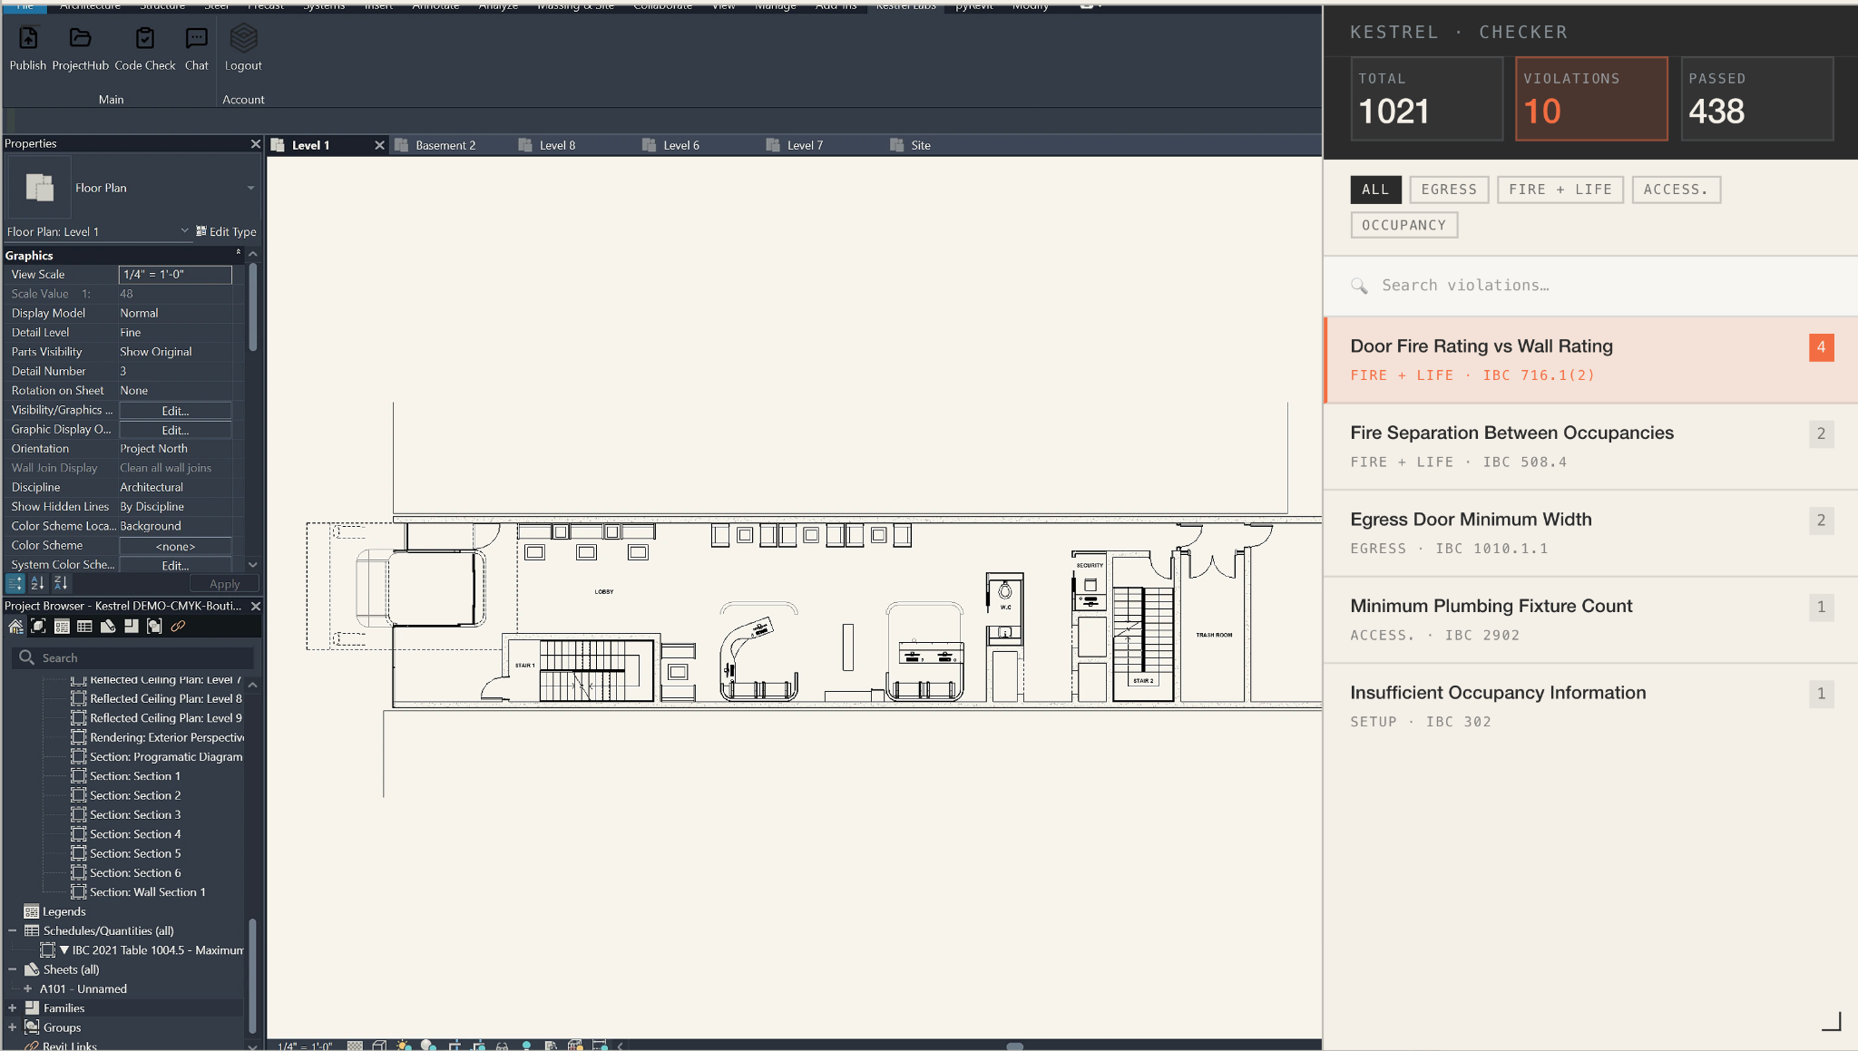1858x1051 pixels.
Task: Select the Total count card
Action: tap(1426, 99)
